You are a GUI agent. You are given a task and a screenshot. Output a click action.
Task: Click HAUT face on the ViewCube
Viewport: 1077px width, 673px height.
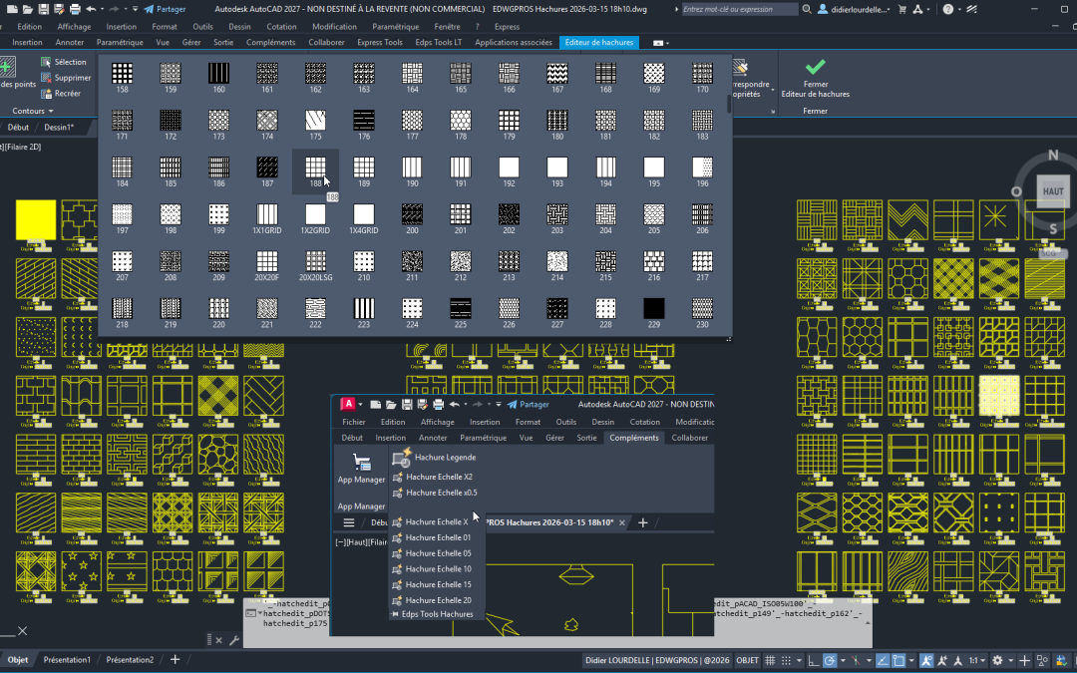pos(1053,190)
